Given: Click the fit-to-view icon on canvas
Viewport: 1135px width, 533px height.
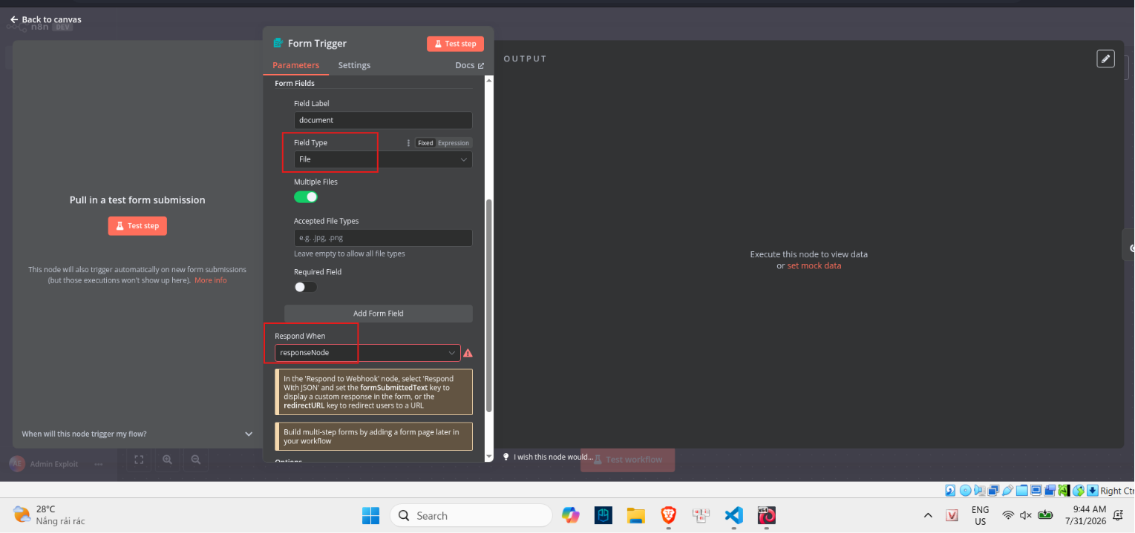Looking at the screenshot, I should (x=139, y=460).
